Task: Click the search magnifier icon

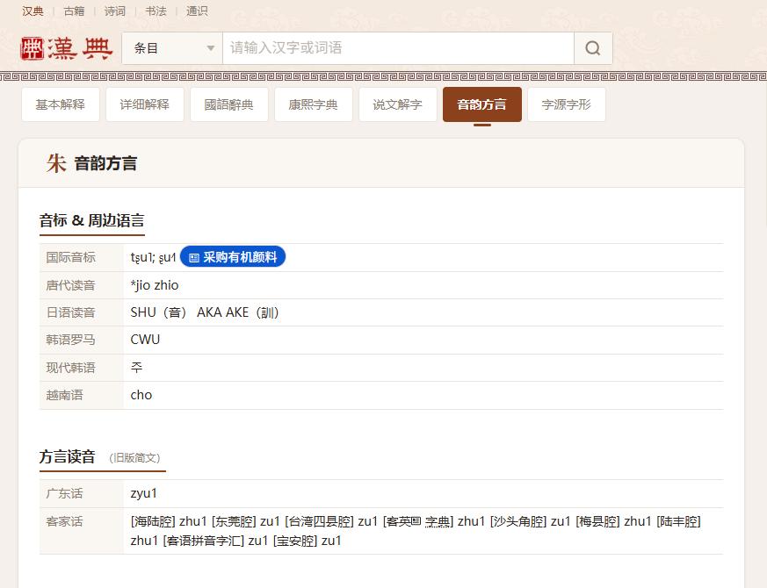Action: pyautogui.click(x=593, y=48)
